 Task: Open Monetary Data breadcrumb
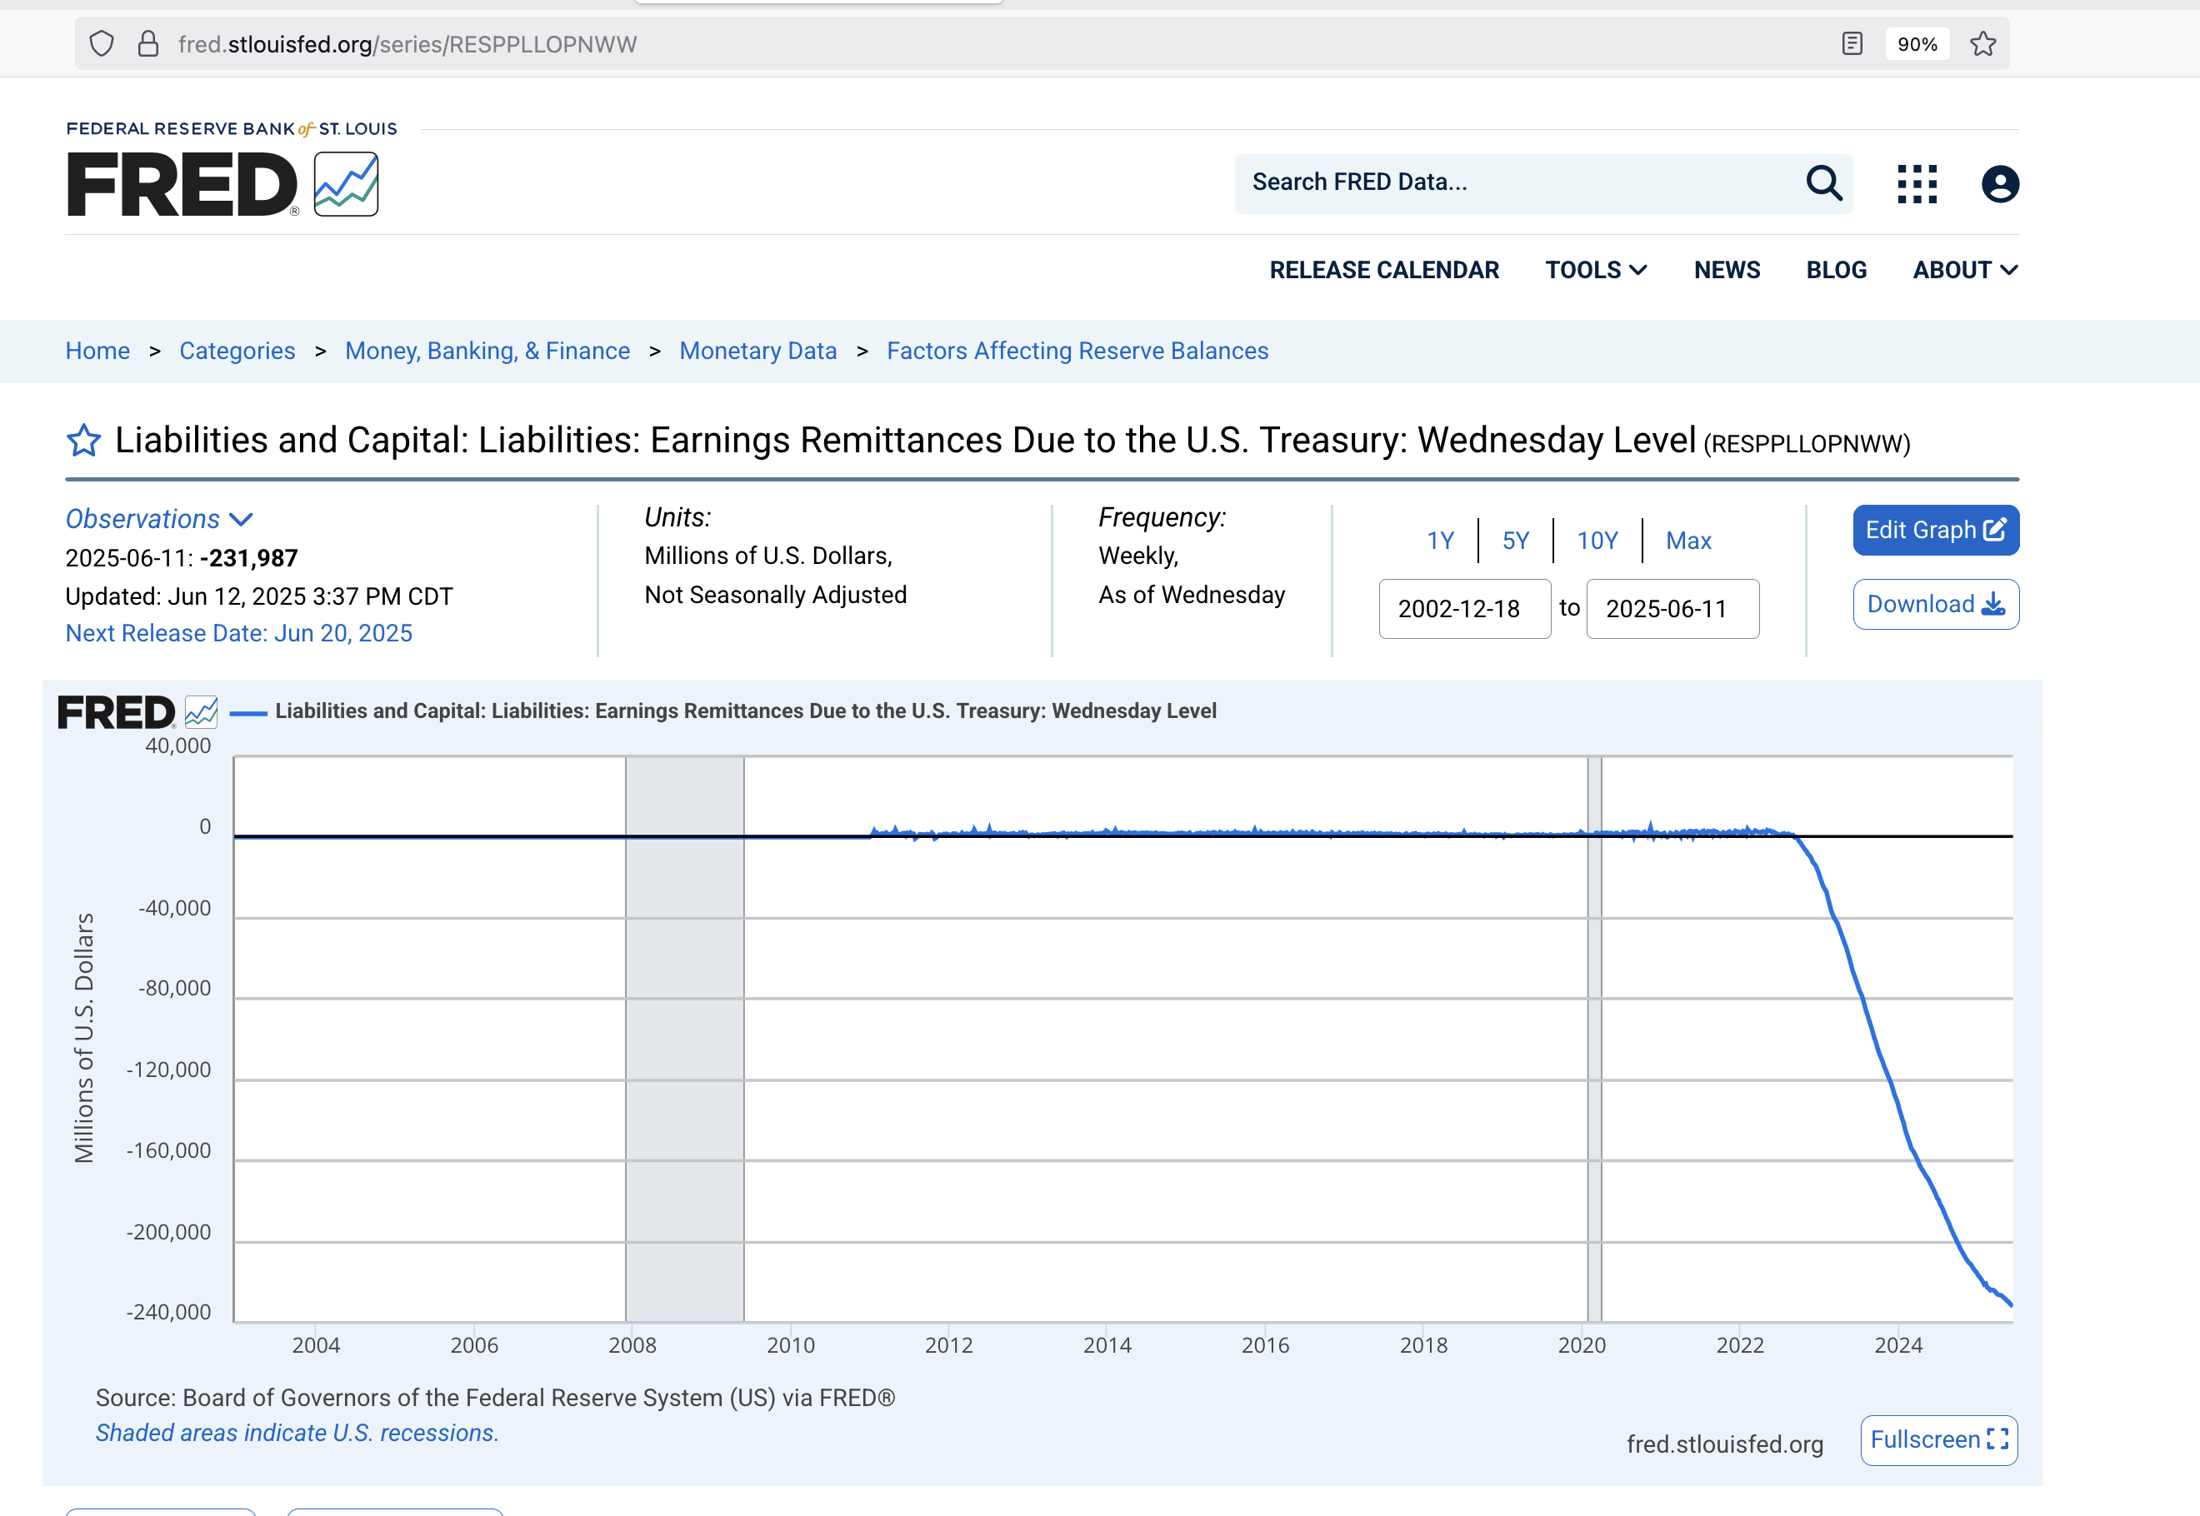758,351
